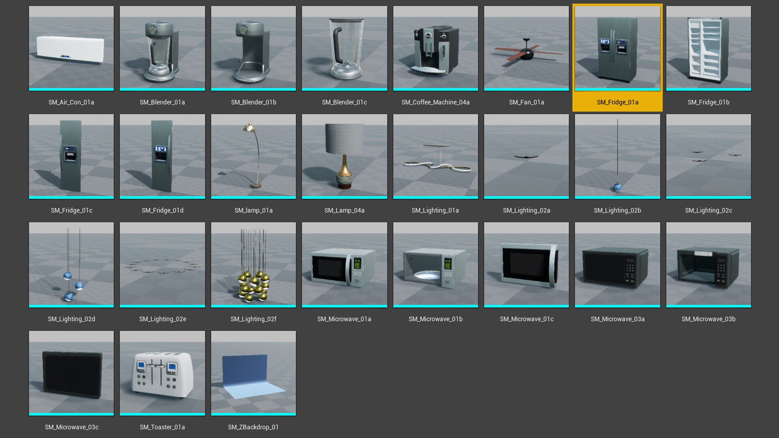This screenshot has height=438, width=779.
Task: Select the SM_Air_Con_01a asset thumbnail
Action: click(71, 48)
